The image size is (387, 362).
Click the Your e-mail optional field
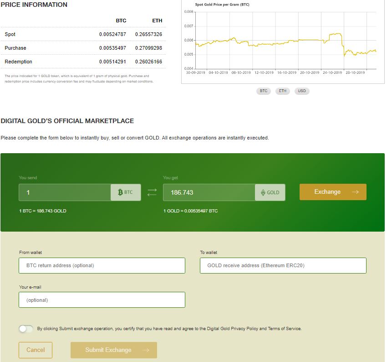pos(102,300)
